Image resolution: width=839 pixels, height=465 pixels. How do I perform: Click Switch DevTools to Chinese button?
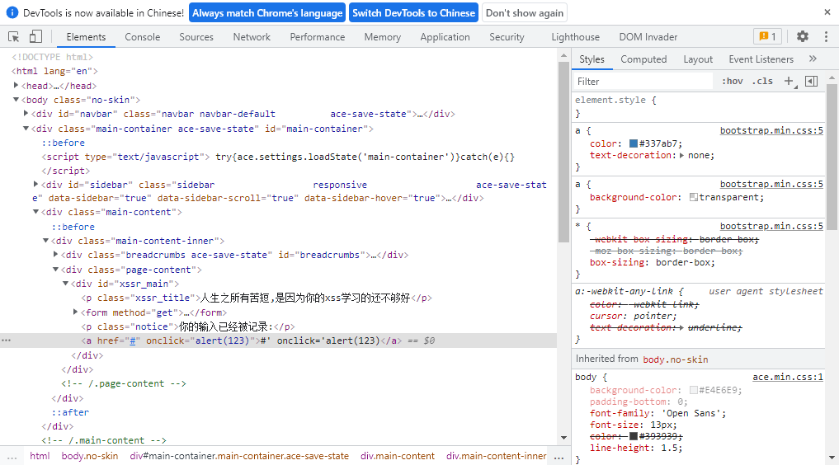coord(413,12)
